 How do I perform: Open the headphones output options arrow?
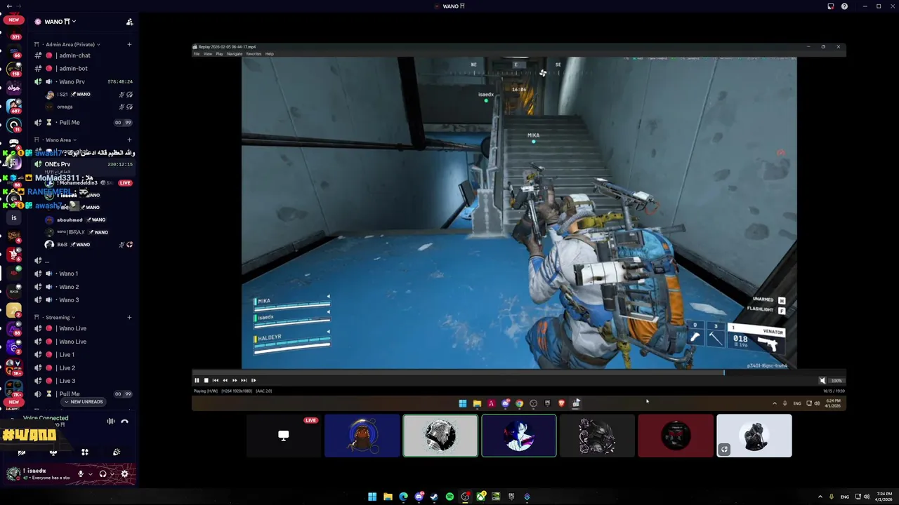(112, 474)
